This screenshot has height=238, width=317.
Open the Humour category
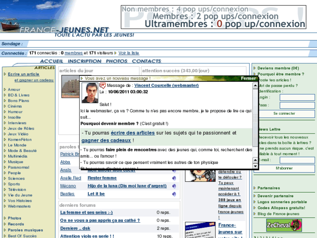tap(15, 112)
